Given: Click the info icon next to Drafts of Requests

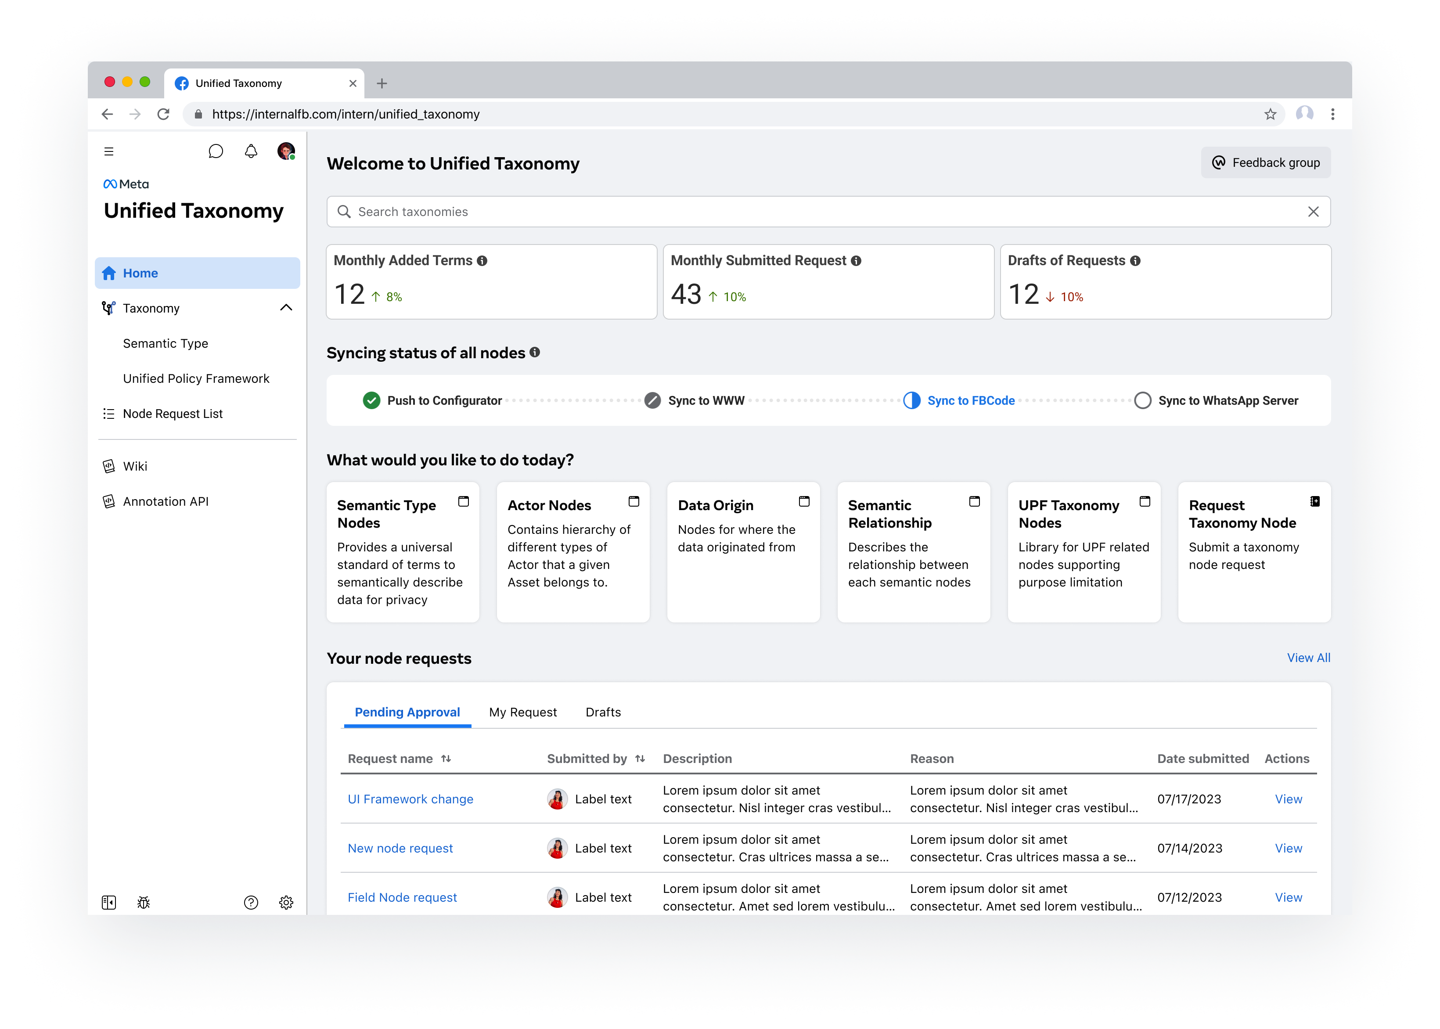Looking at the screenshot, I should tap(1135, 261).
